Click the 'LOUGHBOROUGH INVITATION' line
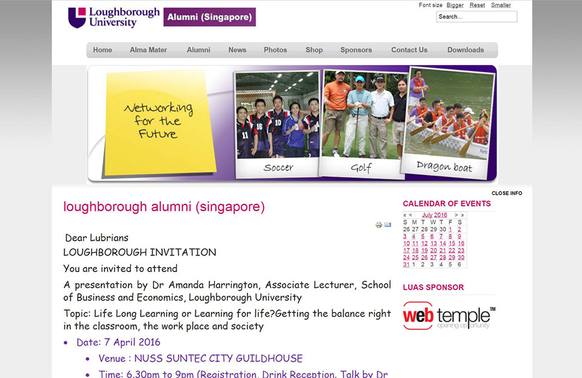The image size is (582, 378). (139, 252)
